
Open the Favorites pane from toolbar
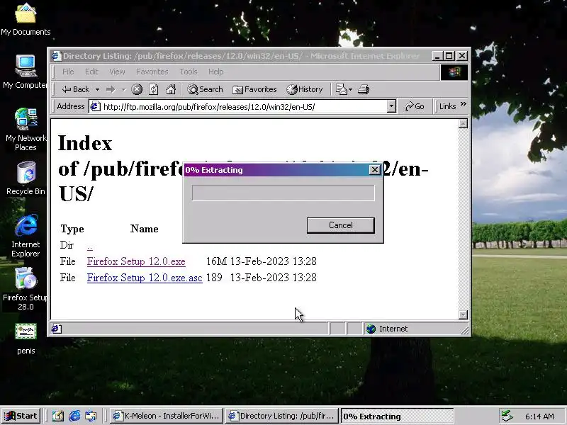point(254,89)
